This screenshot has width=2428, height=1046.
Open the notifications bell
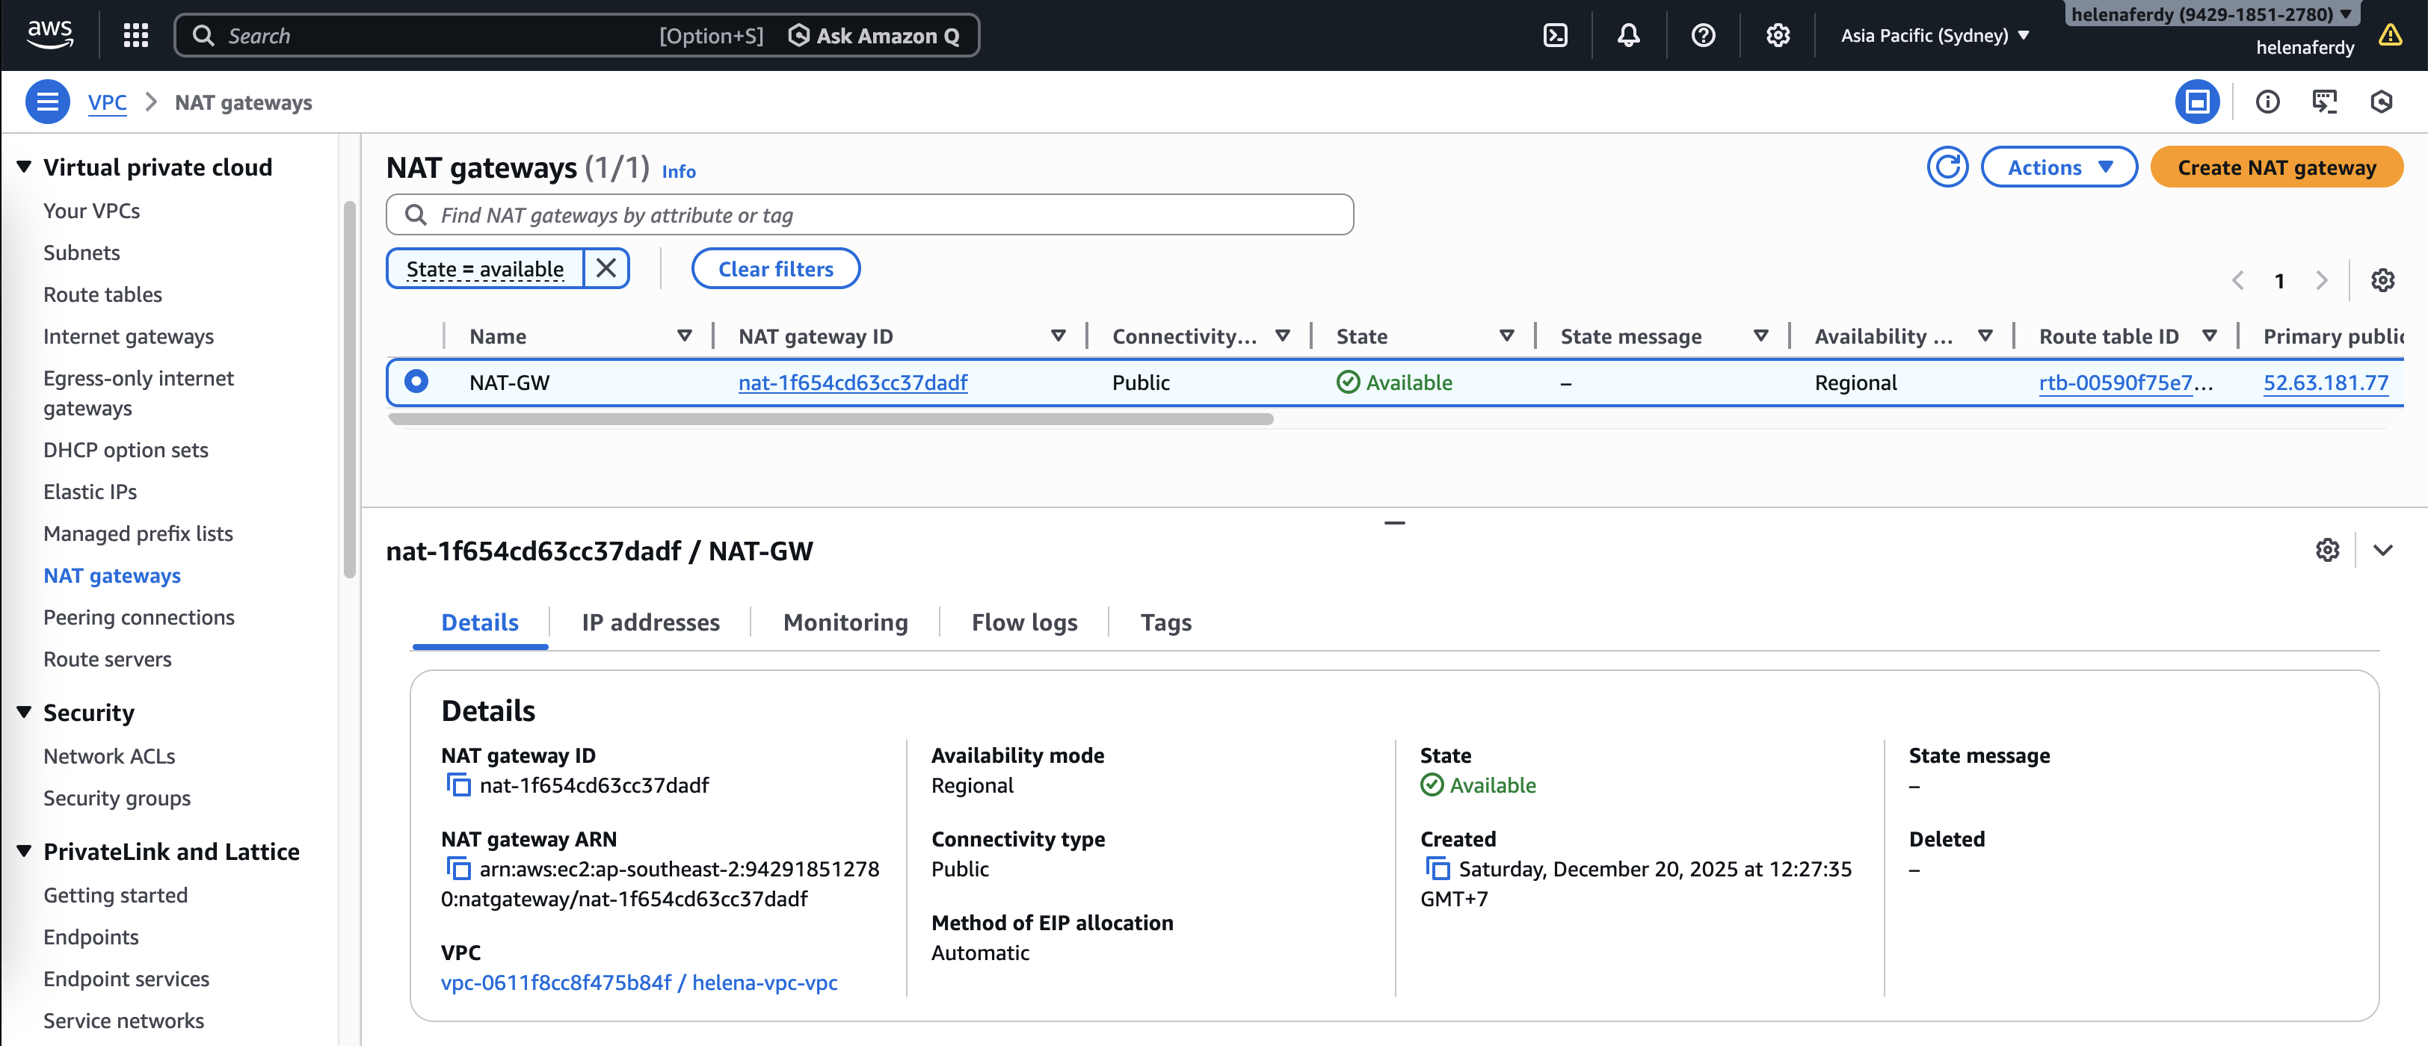1628,35
